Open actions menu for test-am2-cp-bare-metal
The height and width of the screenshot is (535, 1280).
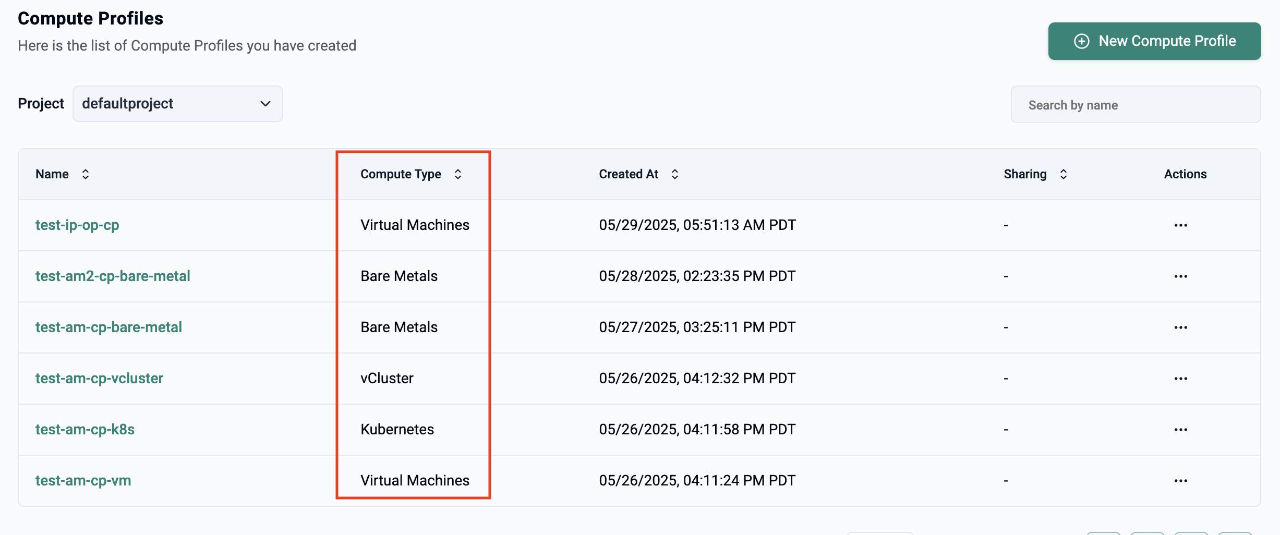1181,276
